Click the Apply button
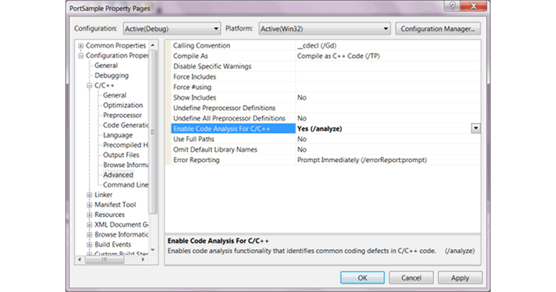 pos(460,278)
